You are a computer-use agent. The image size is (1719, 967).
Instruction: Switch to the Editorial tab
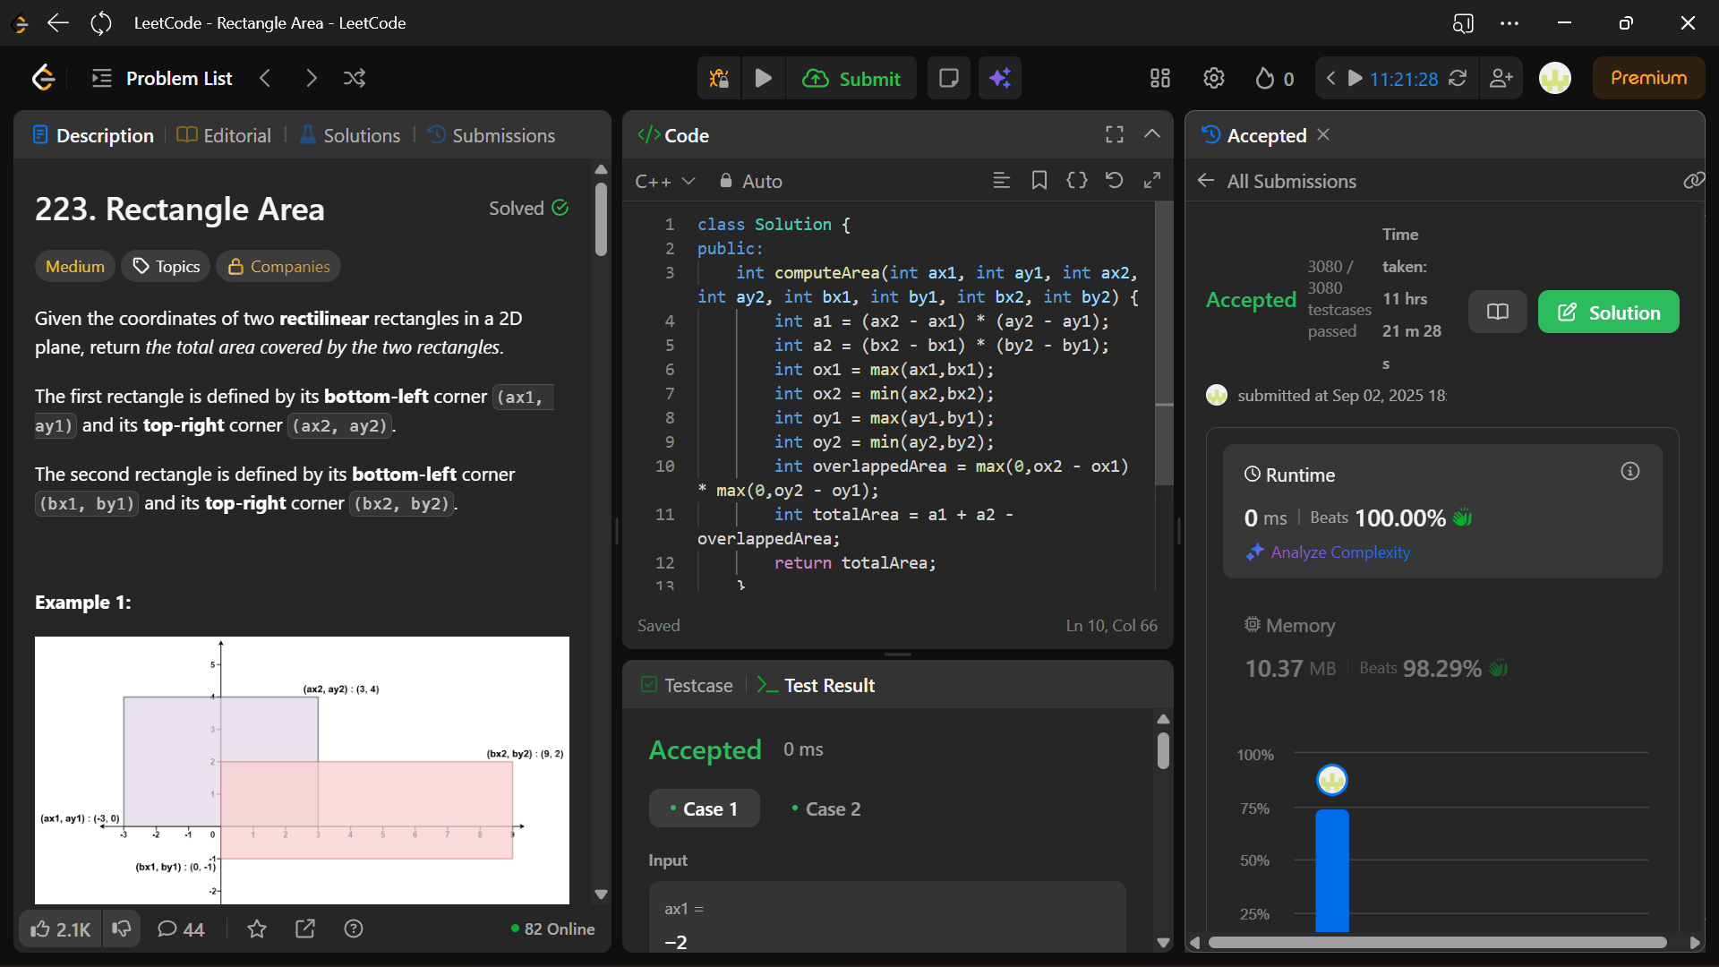(x=224, y=135)
